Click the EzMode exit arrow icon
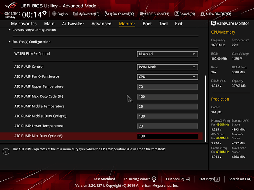 [x=188, y=179]
